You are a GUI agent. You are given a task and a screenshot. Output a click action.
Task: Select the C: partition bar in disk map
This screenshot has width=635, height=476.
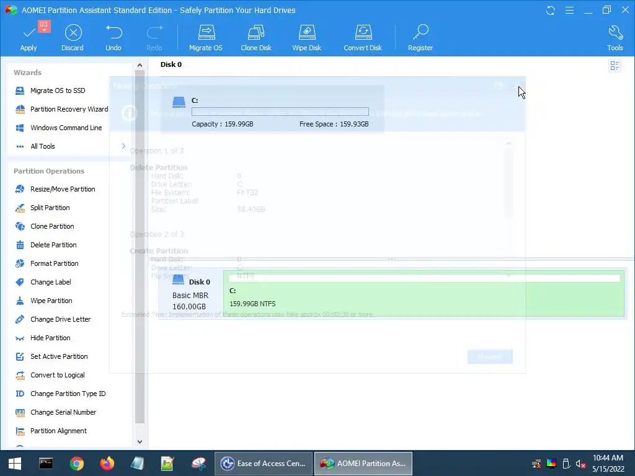(x=424, y=293)
